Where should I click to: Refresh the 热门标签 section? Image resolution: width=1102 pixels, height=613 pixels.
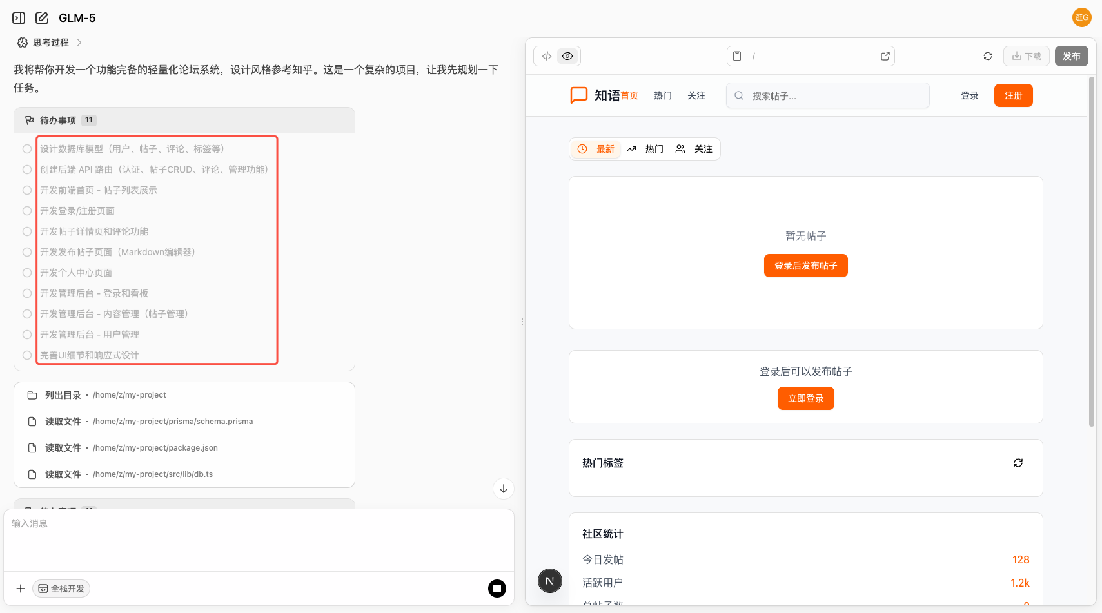coord(1018,463)
